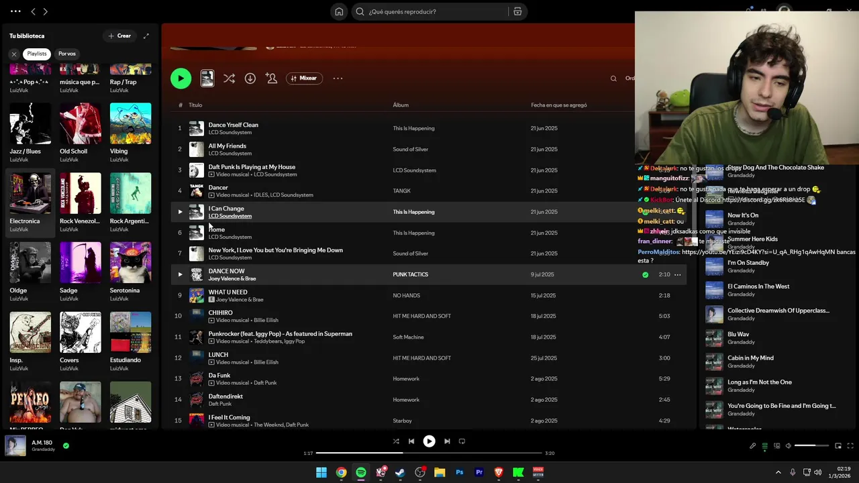The width and height of the screenshot is (859, 483).
Task: Open the Joey Valence & Brae link under DANCE NOW
Action: pos(232,278)
